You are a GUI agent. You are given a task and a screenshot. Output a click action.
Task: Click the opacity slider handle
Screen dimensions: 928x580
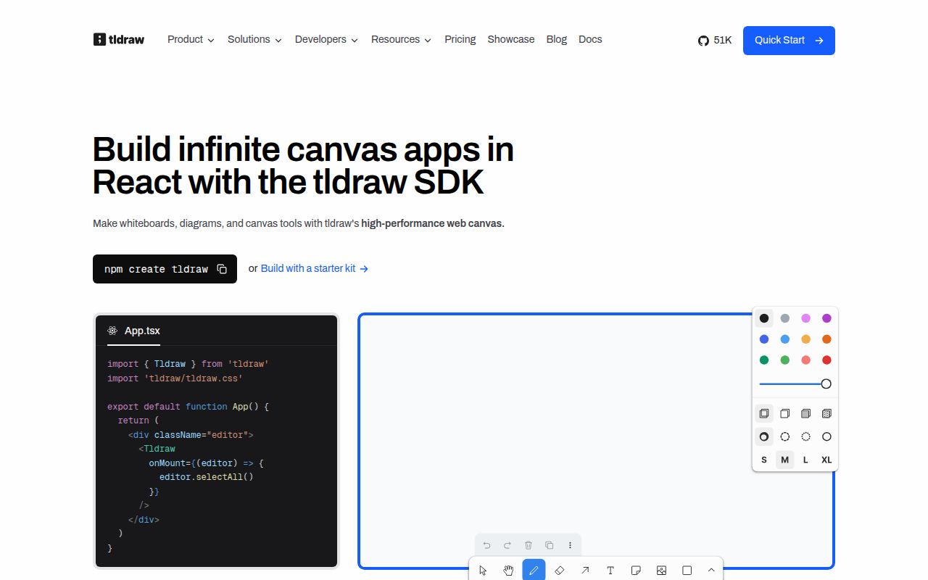click(826, 384)
